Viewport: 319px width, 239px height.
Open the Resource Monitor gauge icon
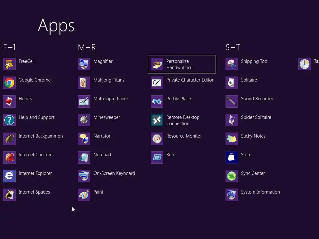[157, 139]
